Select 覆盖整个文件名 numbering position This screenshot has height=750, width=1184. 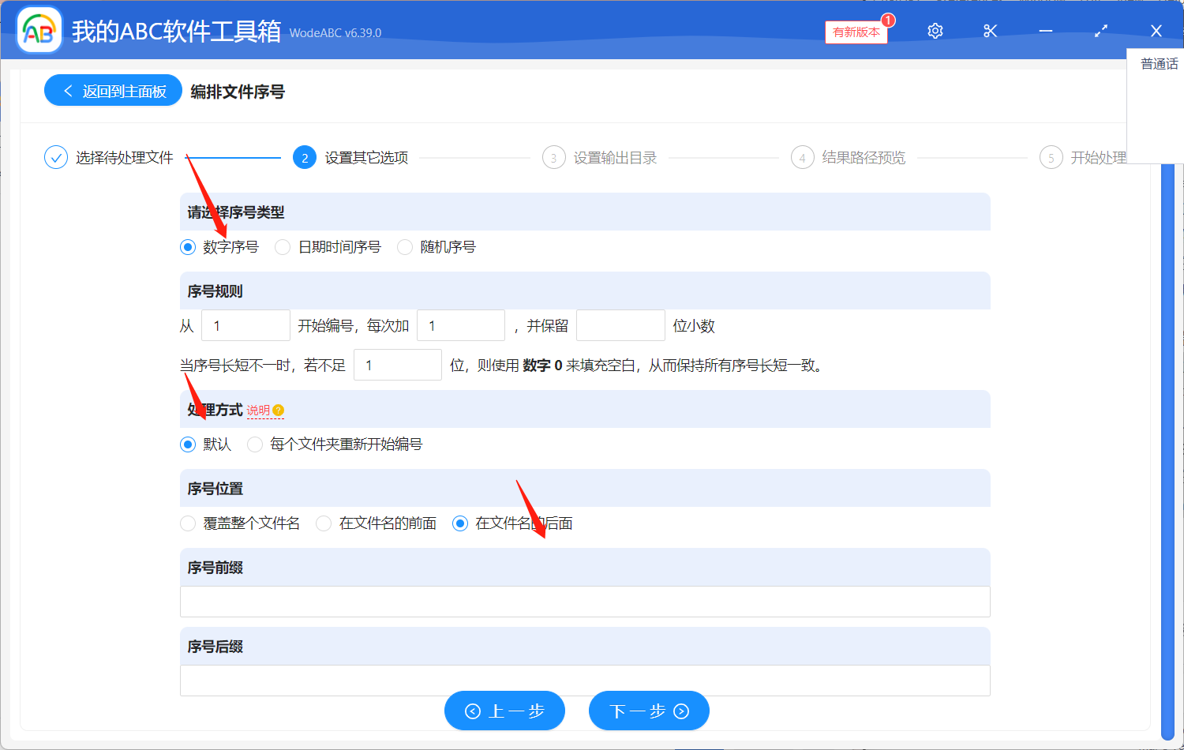tap(187, 523)
